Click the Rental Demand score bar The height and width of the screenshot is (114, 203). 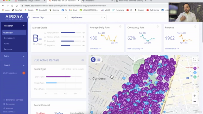click(71, 33)
